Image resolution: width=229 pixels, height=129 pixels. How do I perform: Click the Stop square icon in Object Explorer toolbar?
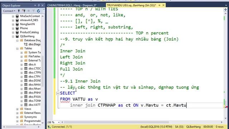tap(29, 11)
